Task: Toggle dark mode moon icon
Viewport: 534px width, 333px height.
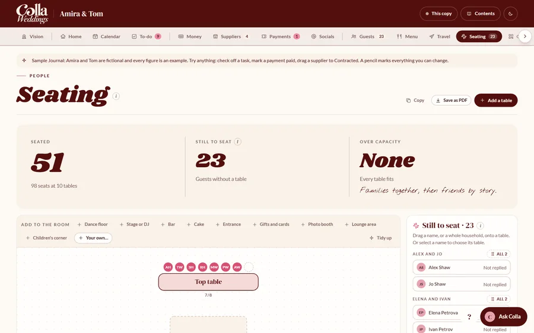Action: coord(510,14)
